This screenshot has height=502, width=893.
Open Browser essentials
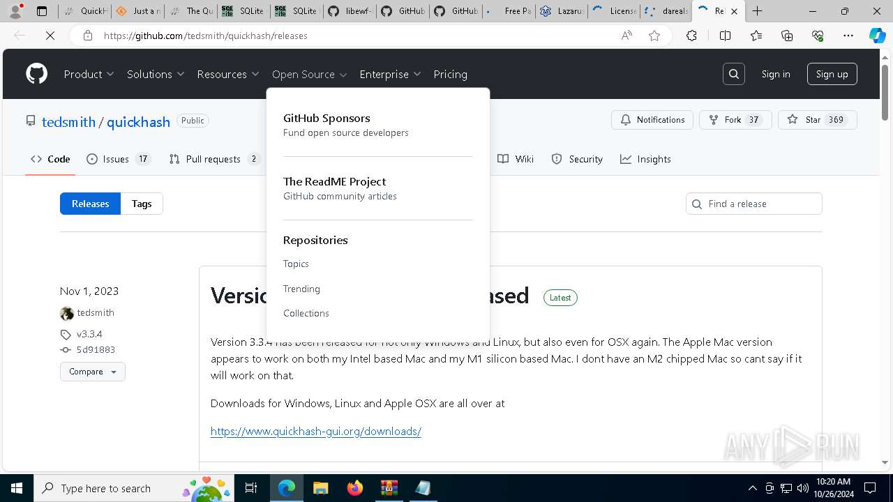click(x=818, y=36)
